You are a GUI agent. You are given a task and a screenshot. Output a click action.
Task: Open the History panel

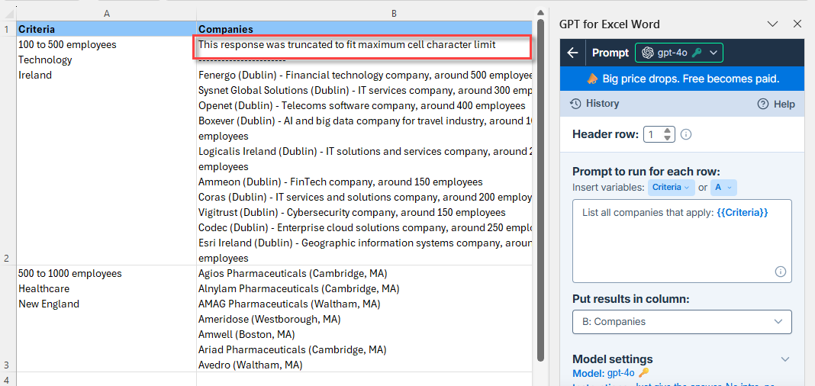coord(594,104)
